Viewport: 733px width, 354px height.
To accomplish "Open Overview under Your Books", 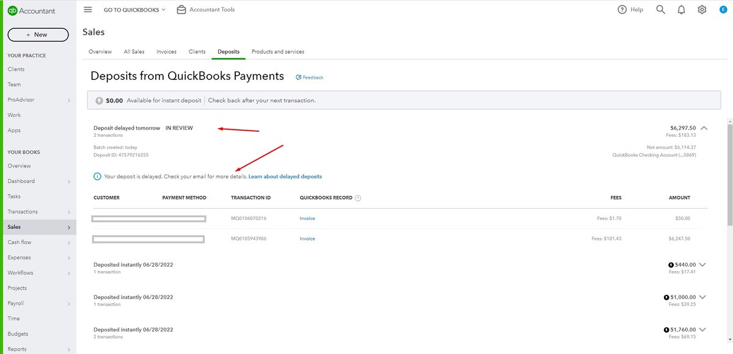I will [19, 166].
